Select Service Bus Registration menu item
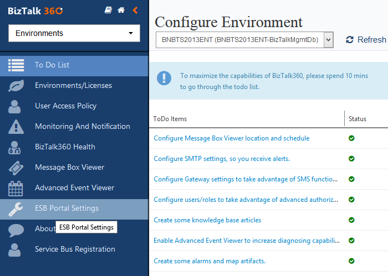Screen dimensions: 388x276 coord(75,249)
